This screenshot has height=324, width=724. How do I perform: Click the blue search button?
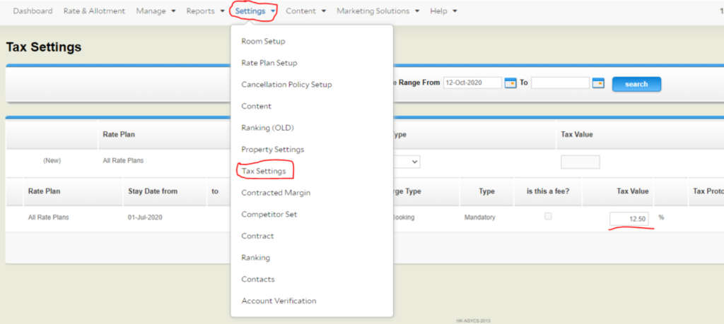pos(636,84)
